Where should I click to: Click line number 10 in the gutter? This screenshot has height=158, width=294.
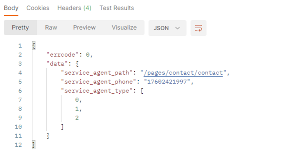(x=18, y=127)
